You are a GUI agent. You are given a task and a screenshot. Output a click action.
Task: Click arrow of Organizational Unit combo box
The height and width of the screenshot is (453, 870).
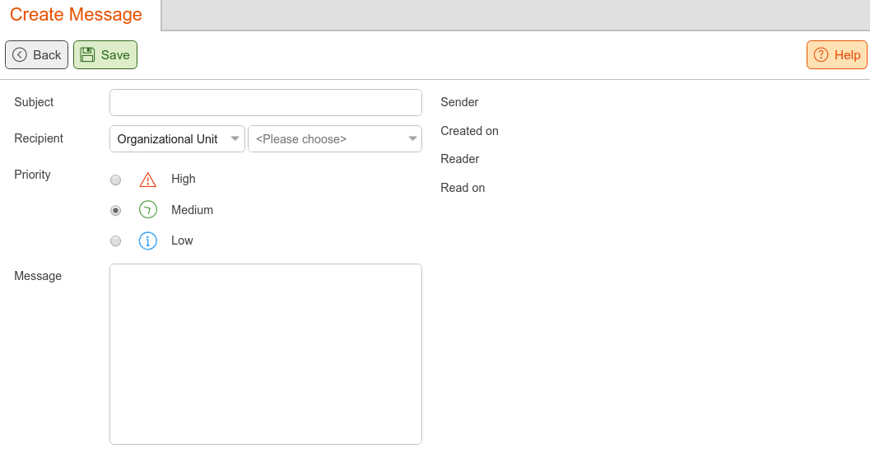235,139
